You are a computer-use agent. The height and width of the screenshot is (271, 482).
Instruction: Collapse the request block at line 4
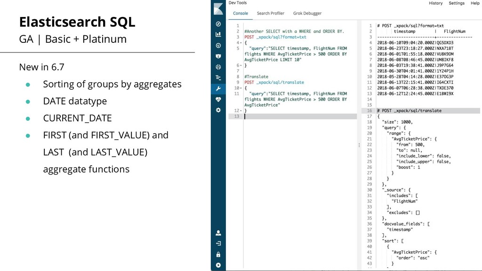pyautogui.click(x=241, y=43)
